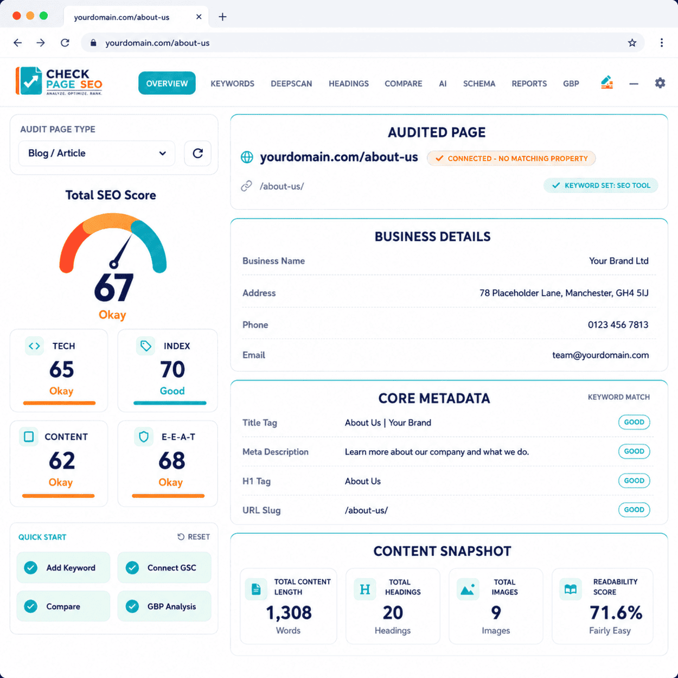Click the TECH score orange progress bar
Viewport: 678px width, 678px height.
(x=59, y=403)
